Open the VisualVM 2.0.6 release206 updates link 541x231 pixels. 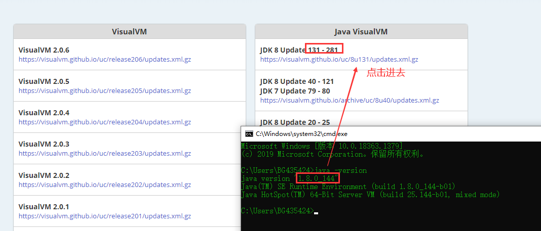[104, 59]
